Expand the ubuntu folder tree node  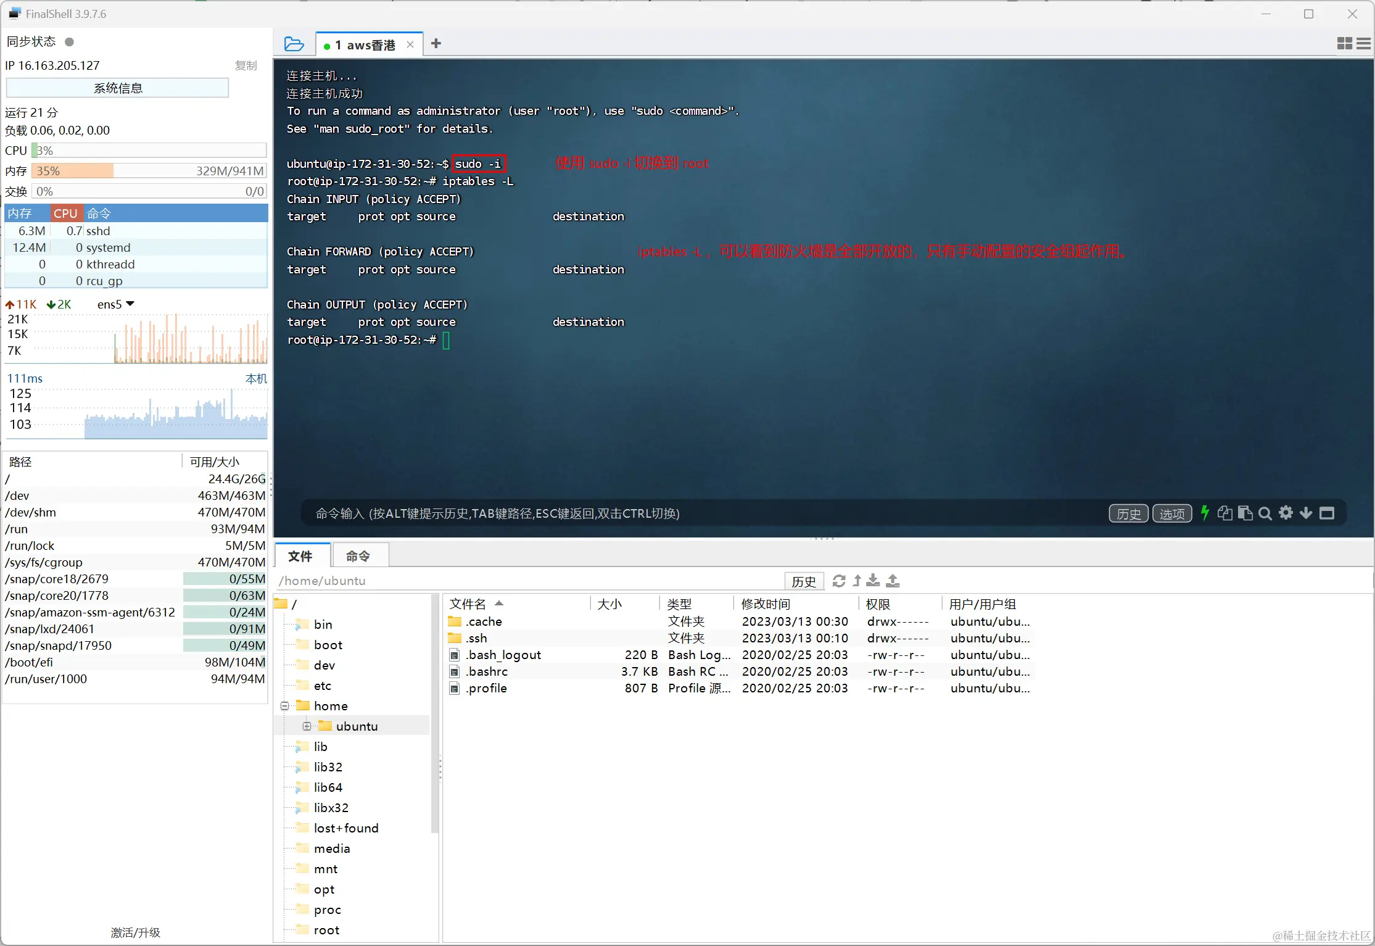coord(307,726)
